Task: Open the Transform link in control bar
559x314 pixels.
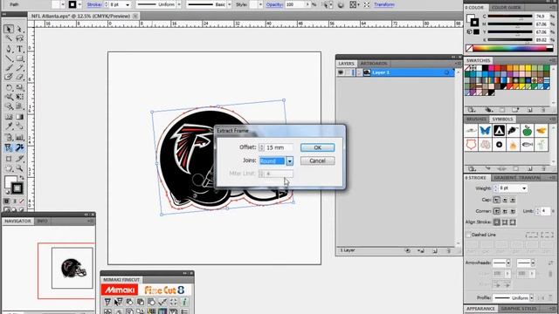Action: point(384,4)
